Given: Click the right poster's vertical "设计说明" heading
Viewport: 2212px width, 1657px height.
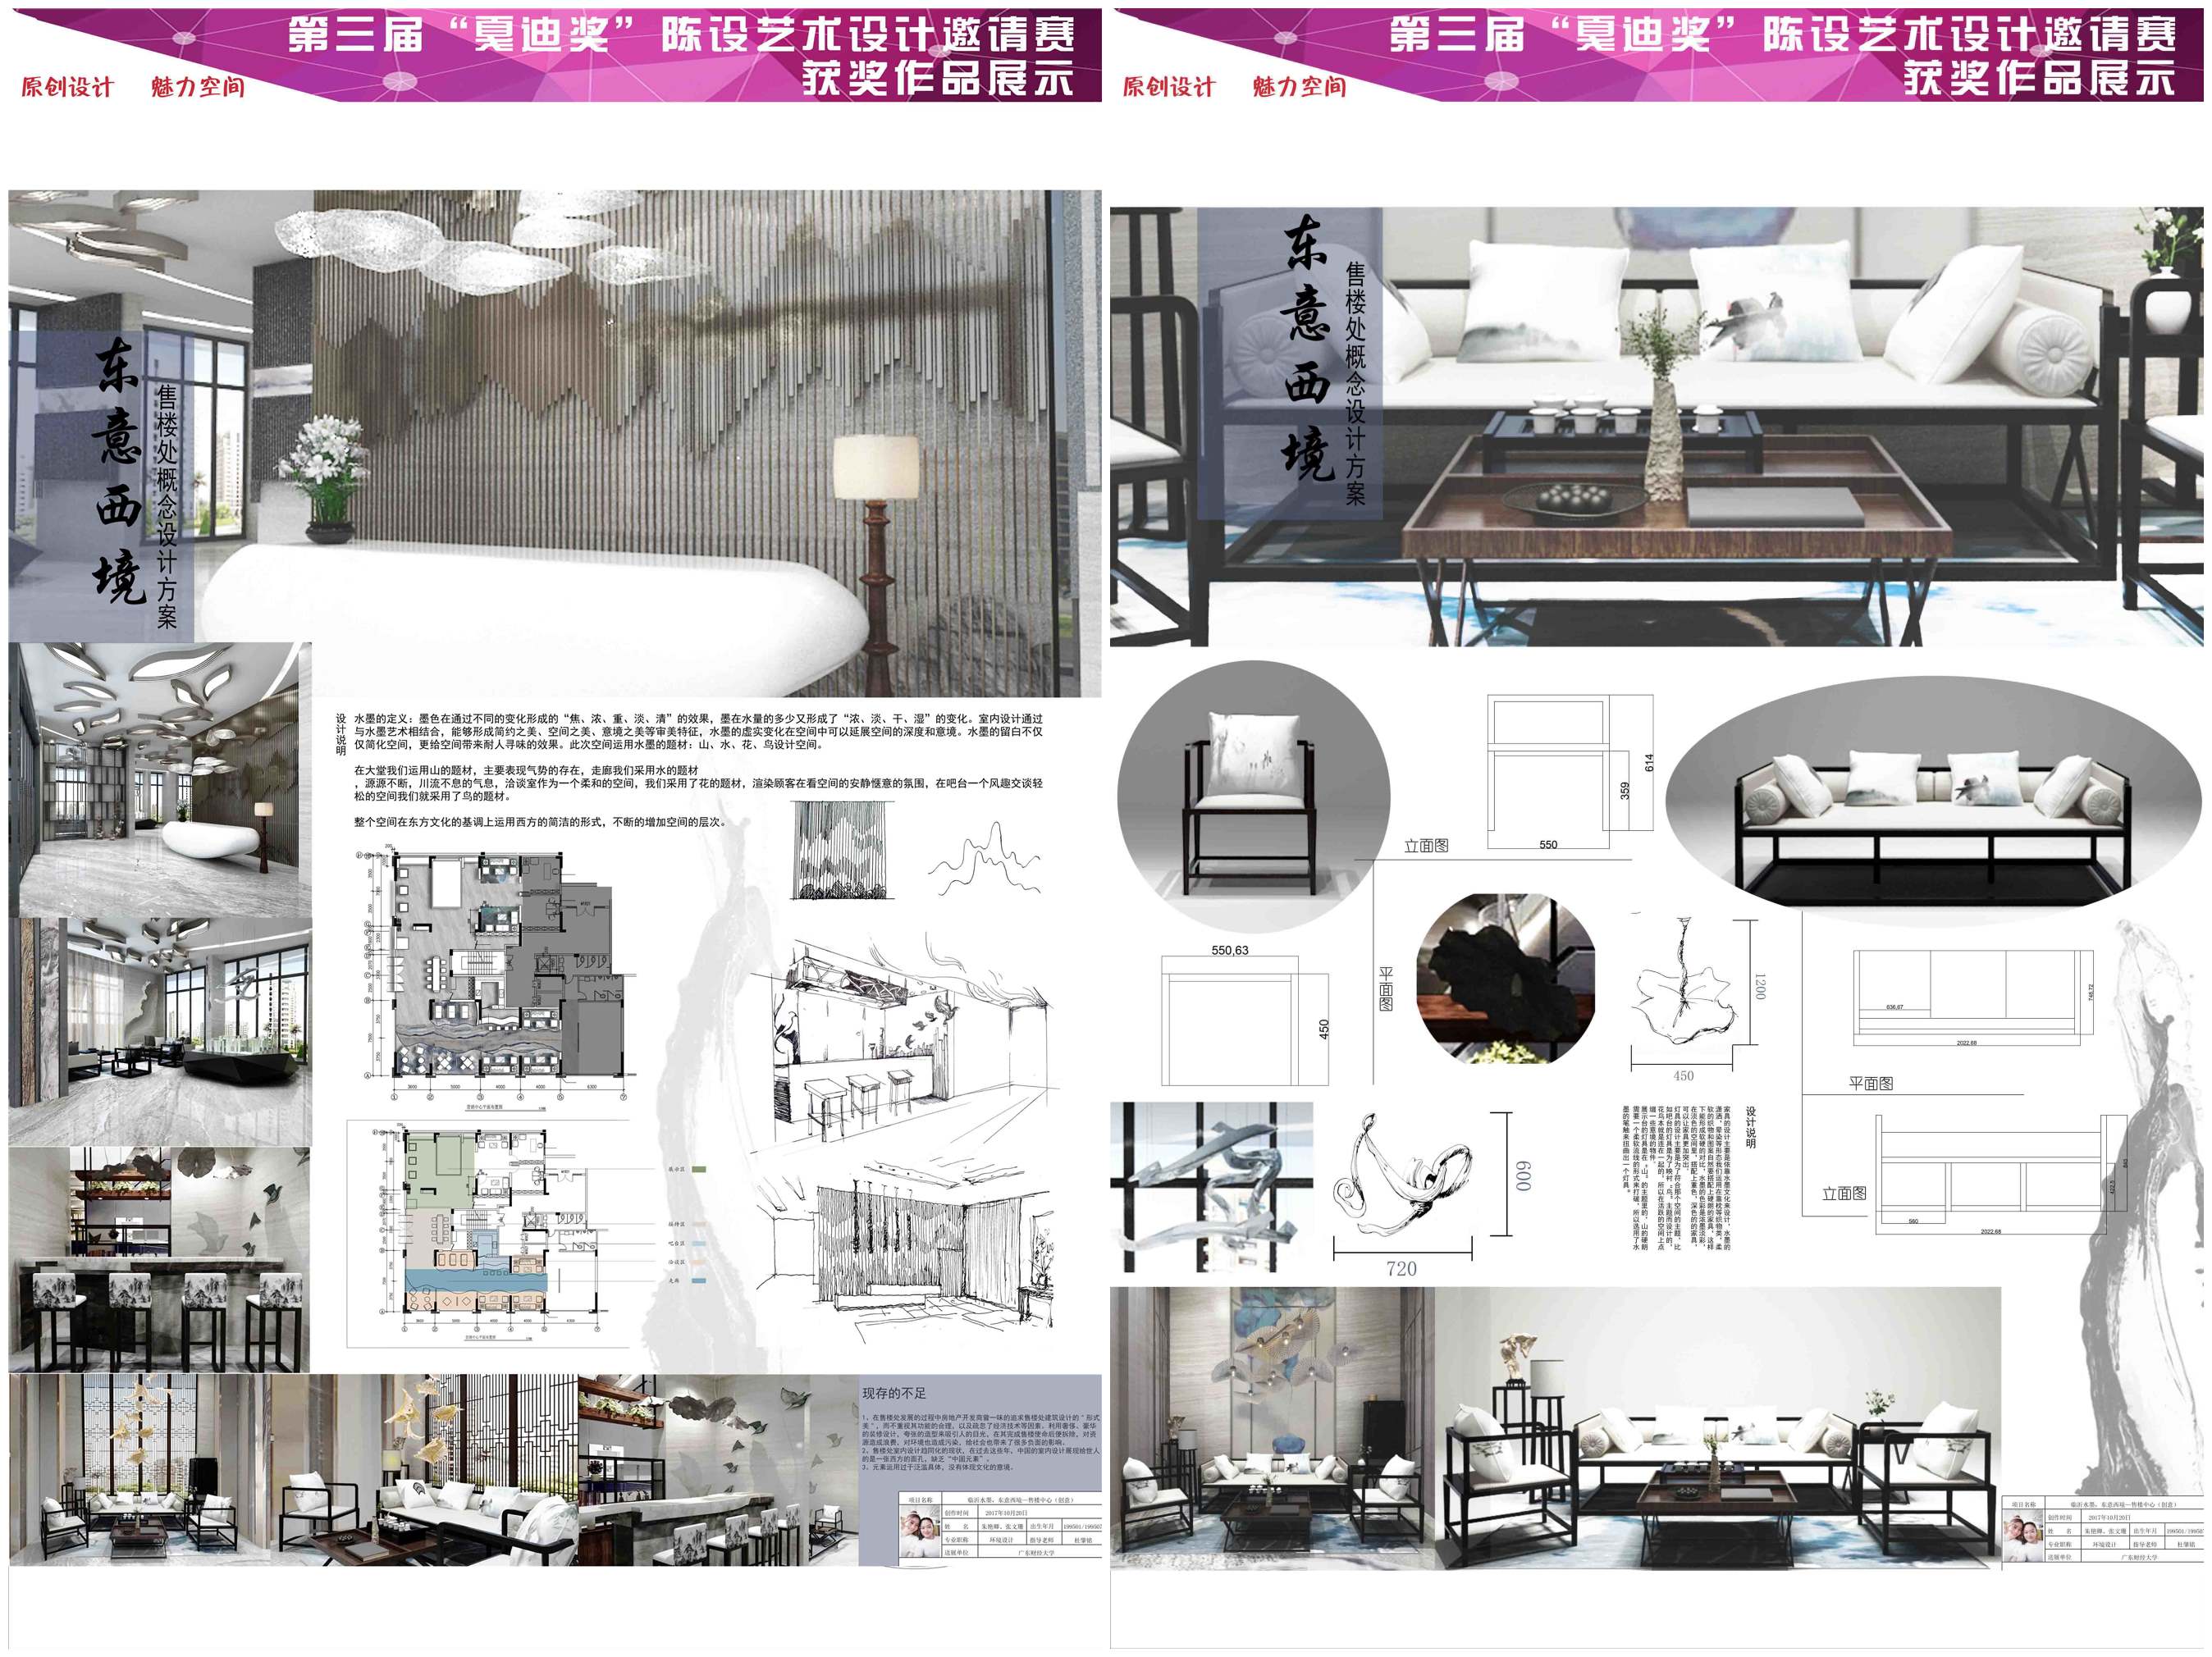Looking at the screenshot, I should pyautogui.click(x=1750, y=1126).
